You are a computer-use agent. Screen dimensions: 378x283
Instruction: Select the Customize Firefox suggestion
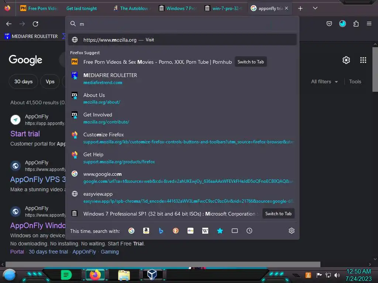(x=182, y=138)
